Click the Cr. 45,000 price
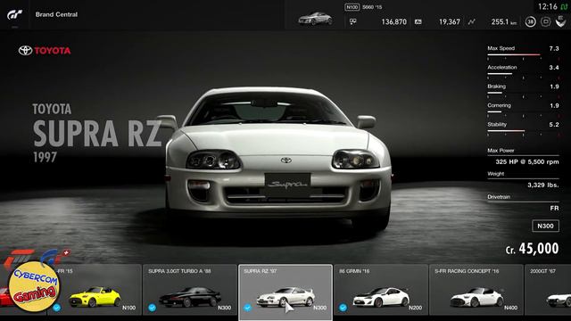 coord(532,249)
